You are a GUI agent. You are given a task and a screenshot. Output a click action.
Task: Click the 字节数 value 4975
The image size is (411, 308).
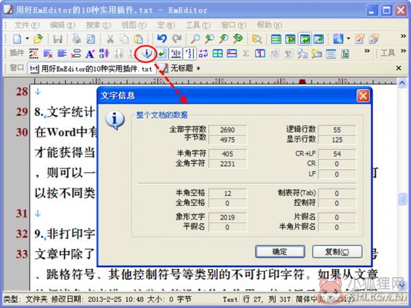[227, 140]
